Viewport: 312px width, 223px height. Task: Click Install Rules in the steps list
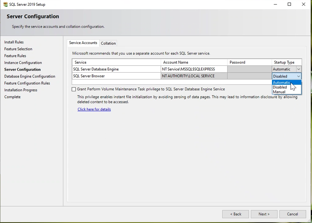click(x=14, y=42)
